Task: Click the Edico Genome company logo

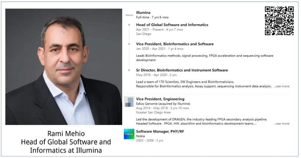Action: pos(129,102)
